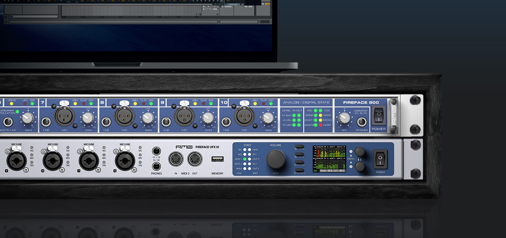
Task: Click the MIDI 2 IN socket
Action: tap(175, 159)
